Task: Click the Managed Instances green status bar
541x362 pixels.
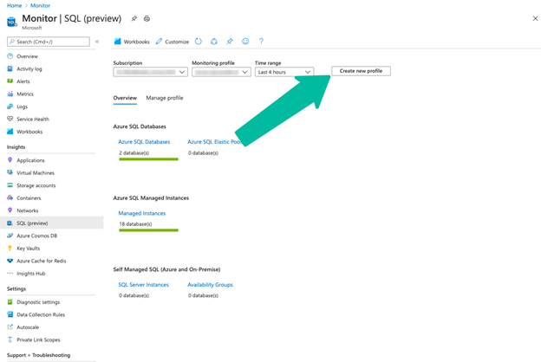Action: (149, 230)
